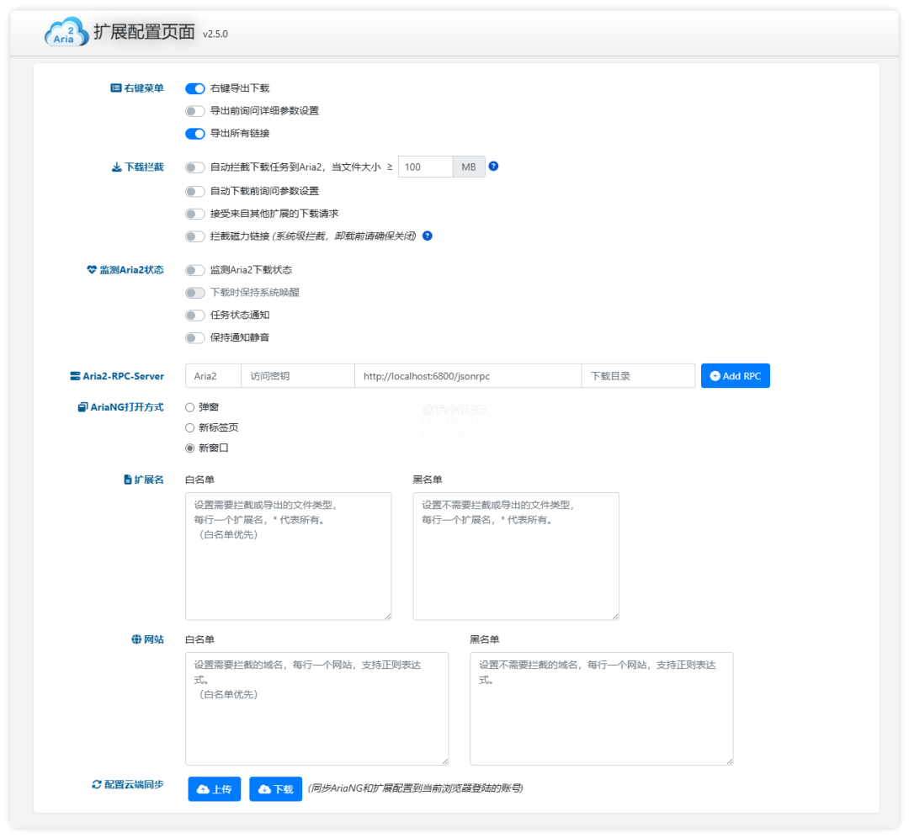Enable 接受来自其他扩展的下载请求 switch
The width and height of the screenshot is (909, 838).
pyautogui.click(x=194, y=214)
